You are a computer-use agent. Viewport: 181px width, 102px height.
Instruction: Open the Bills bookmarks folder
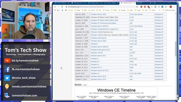84,10
